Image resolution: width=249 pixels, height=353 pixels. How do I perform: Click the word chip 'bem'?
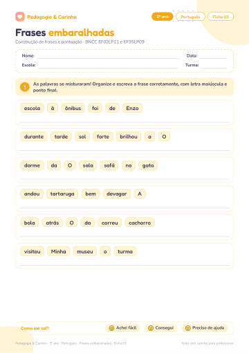click(91, 194)
